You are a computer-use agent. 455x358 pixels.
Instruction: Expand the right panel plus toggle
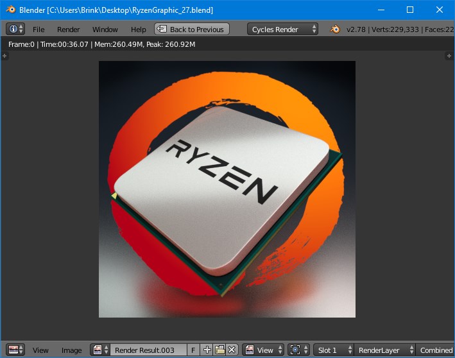click(x=449, y=56)
